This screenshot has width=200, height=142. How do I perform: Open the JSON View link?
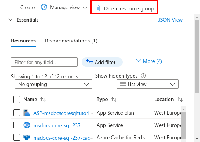point(170,20)
